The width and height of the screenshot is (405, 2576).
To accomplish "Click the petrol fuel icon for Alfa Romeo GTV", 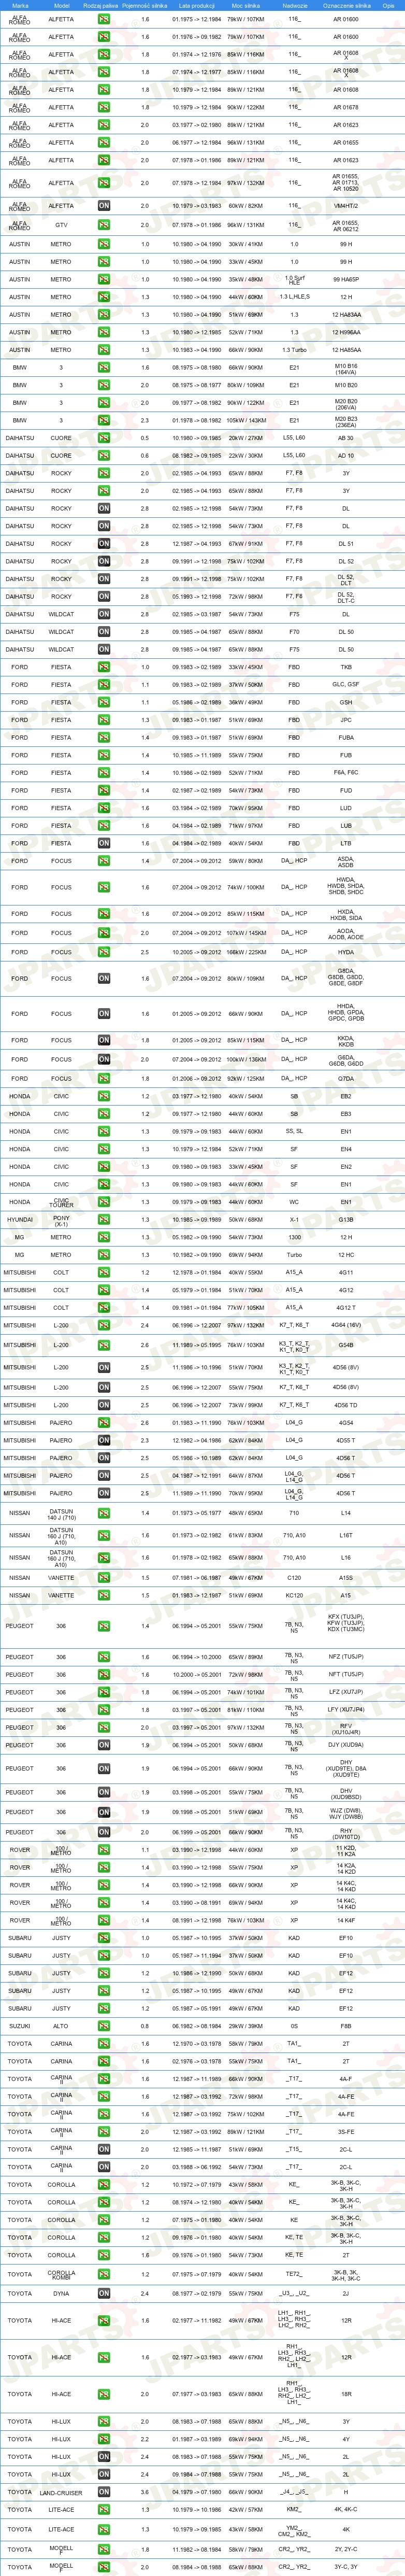I will tap(104, 225).
